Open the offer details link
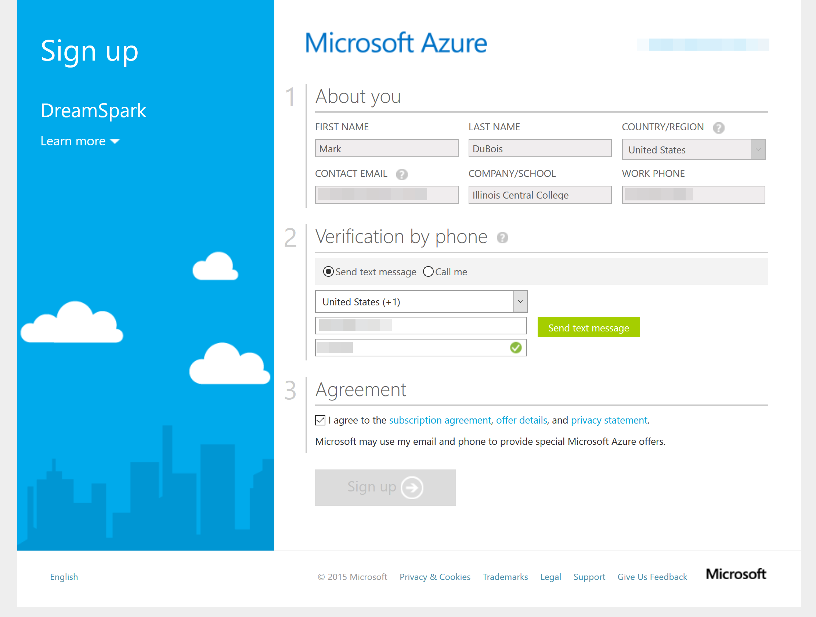Viewport: 816px width, 617px height. pos(521,420)
